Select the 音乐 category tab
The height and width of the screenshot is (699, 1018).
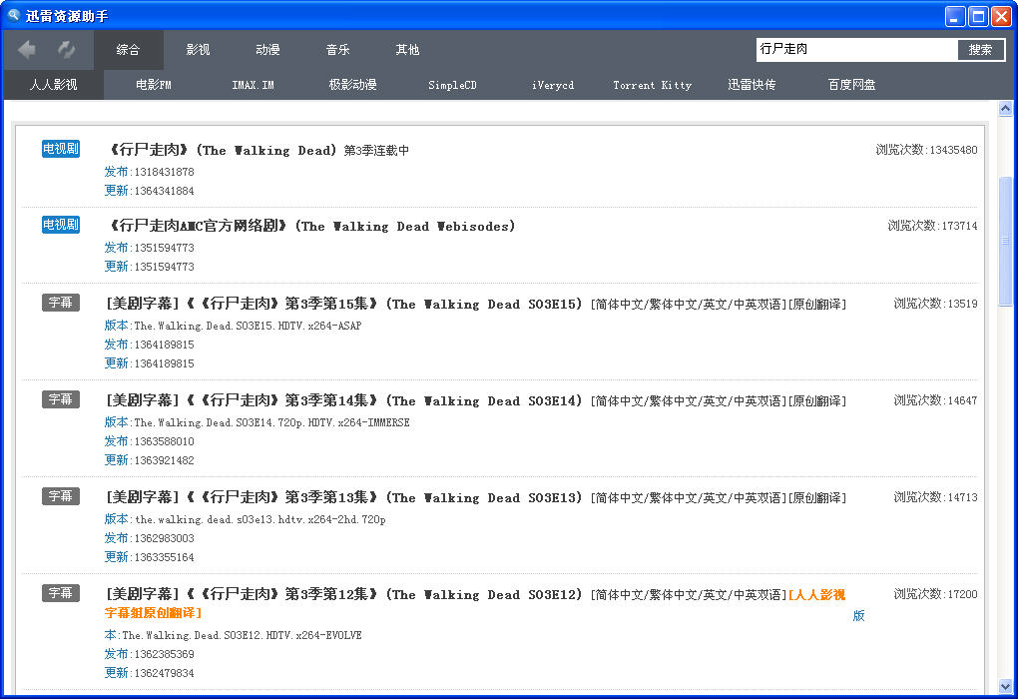[337, 50]
